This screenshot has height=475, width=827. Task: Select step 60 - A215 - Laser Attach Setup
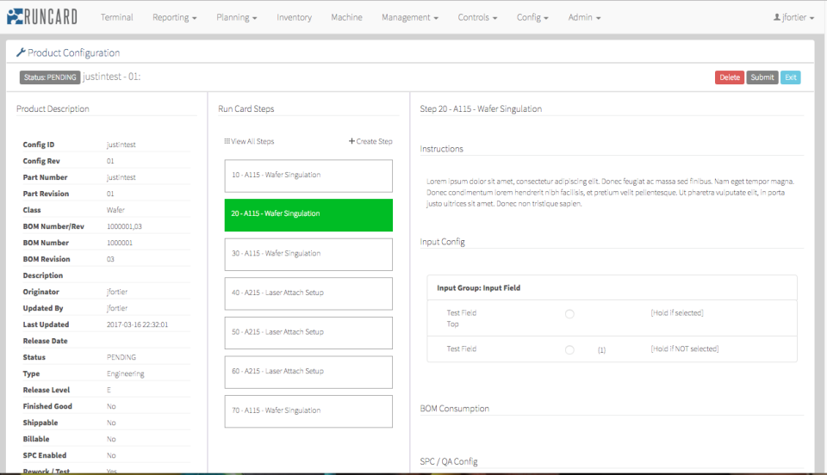pos(308,372)
